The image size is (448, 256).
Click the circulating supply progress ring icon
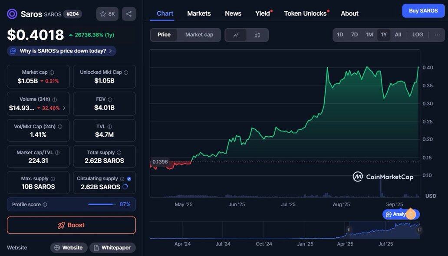pyautogui.click(x=125, y=187)
